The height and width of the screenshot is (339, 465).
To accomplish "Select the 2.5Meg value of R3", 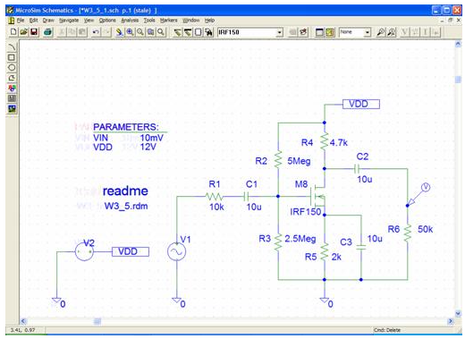I will pos(300,239).
